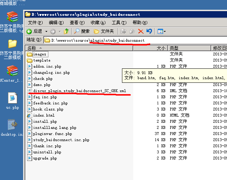Click the '14 KB' size cell
227x180 pixels.
[x=160, y=140]
